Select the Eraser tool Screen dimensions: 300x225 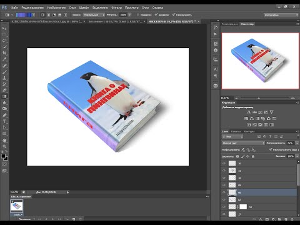pyautogui.click(x=4, y=91)
